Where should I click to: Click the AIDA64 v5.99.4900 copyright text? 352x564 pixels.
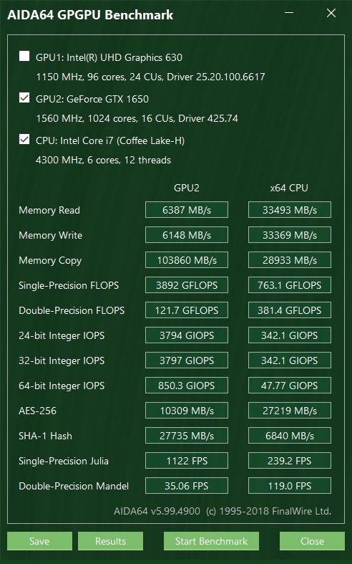click(x=223, y=511)
